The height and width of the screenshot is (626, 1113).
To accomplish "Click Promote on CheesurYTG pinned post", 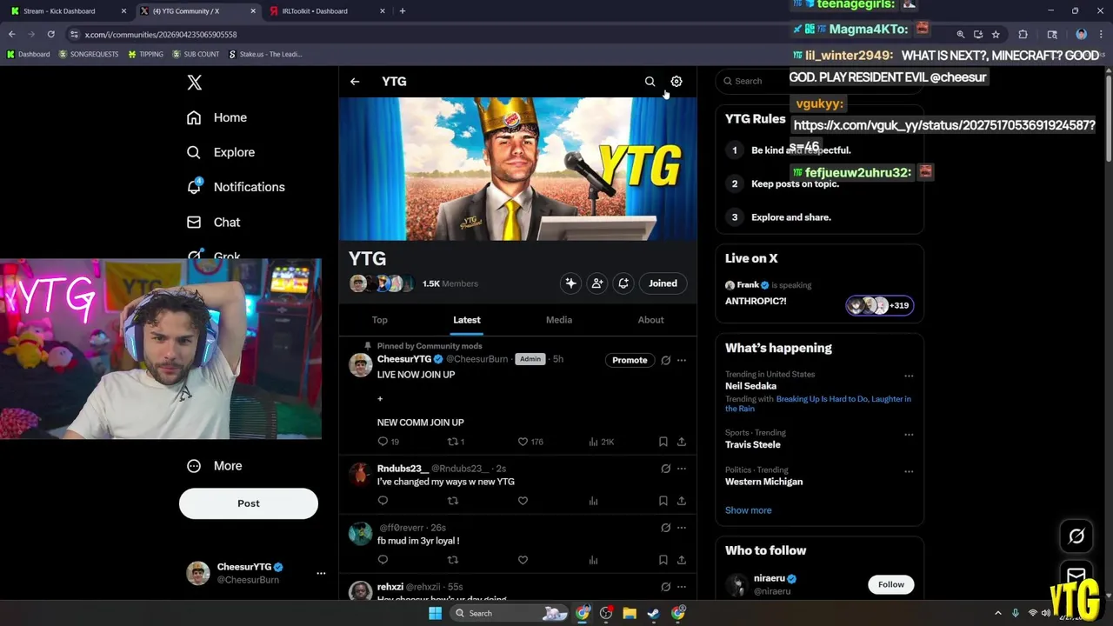I will pyautogui.click(x=630, y=360).
